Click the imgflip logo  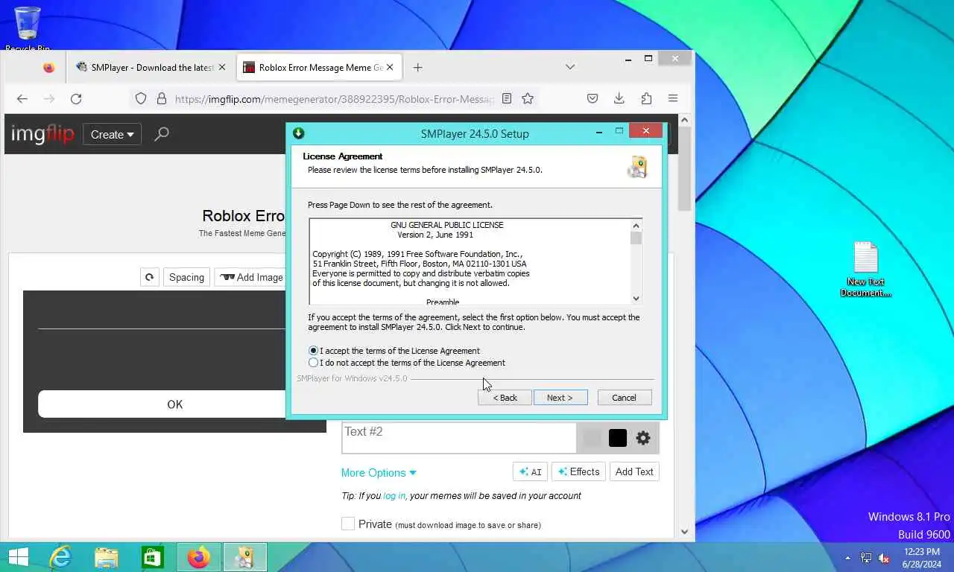click(42, 134)
